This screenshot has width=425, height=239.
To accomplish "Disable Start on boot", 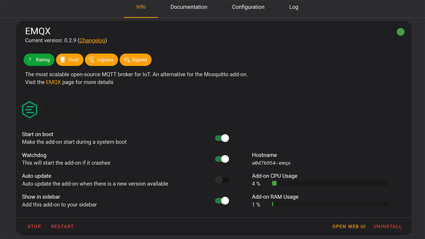I will tap(221, 138).
